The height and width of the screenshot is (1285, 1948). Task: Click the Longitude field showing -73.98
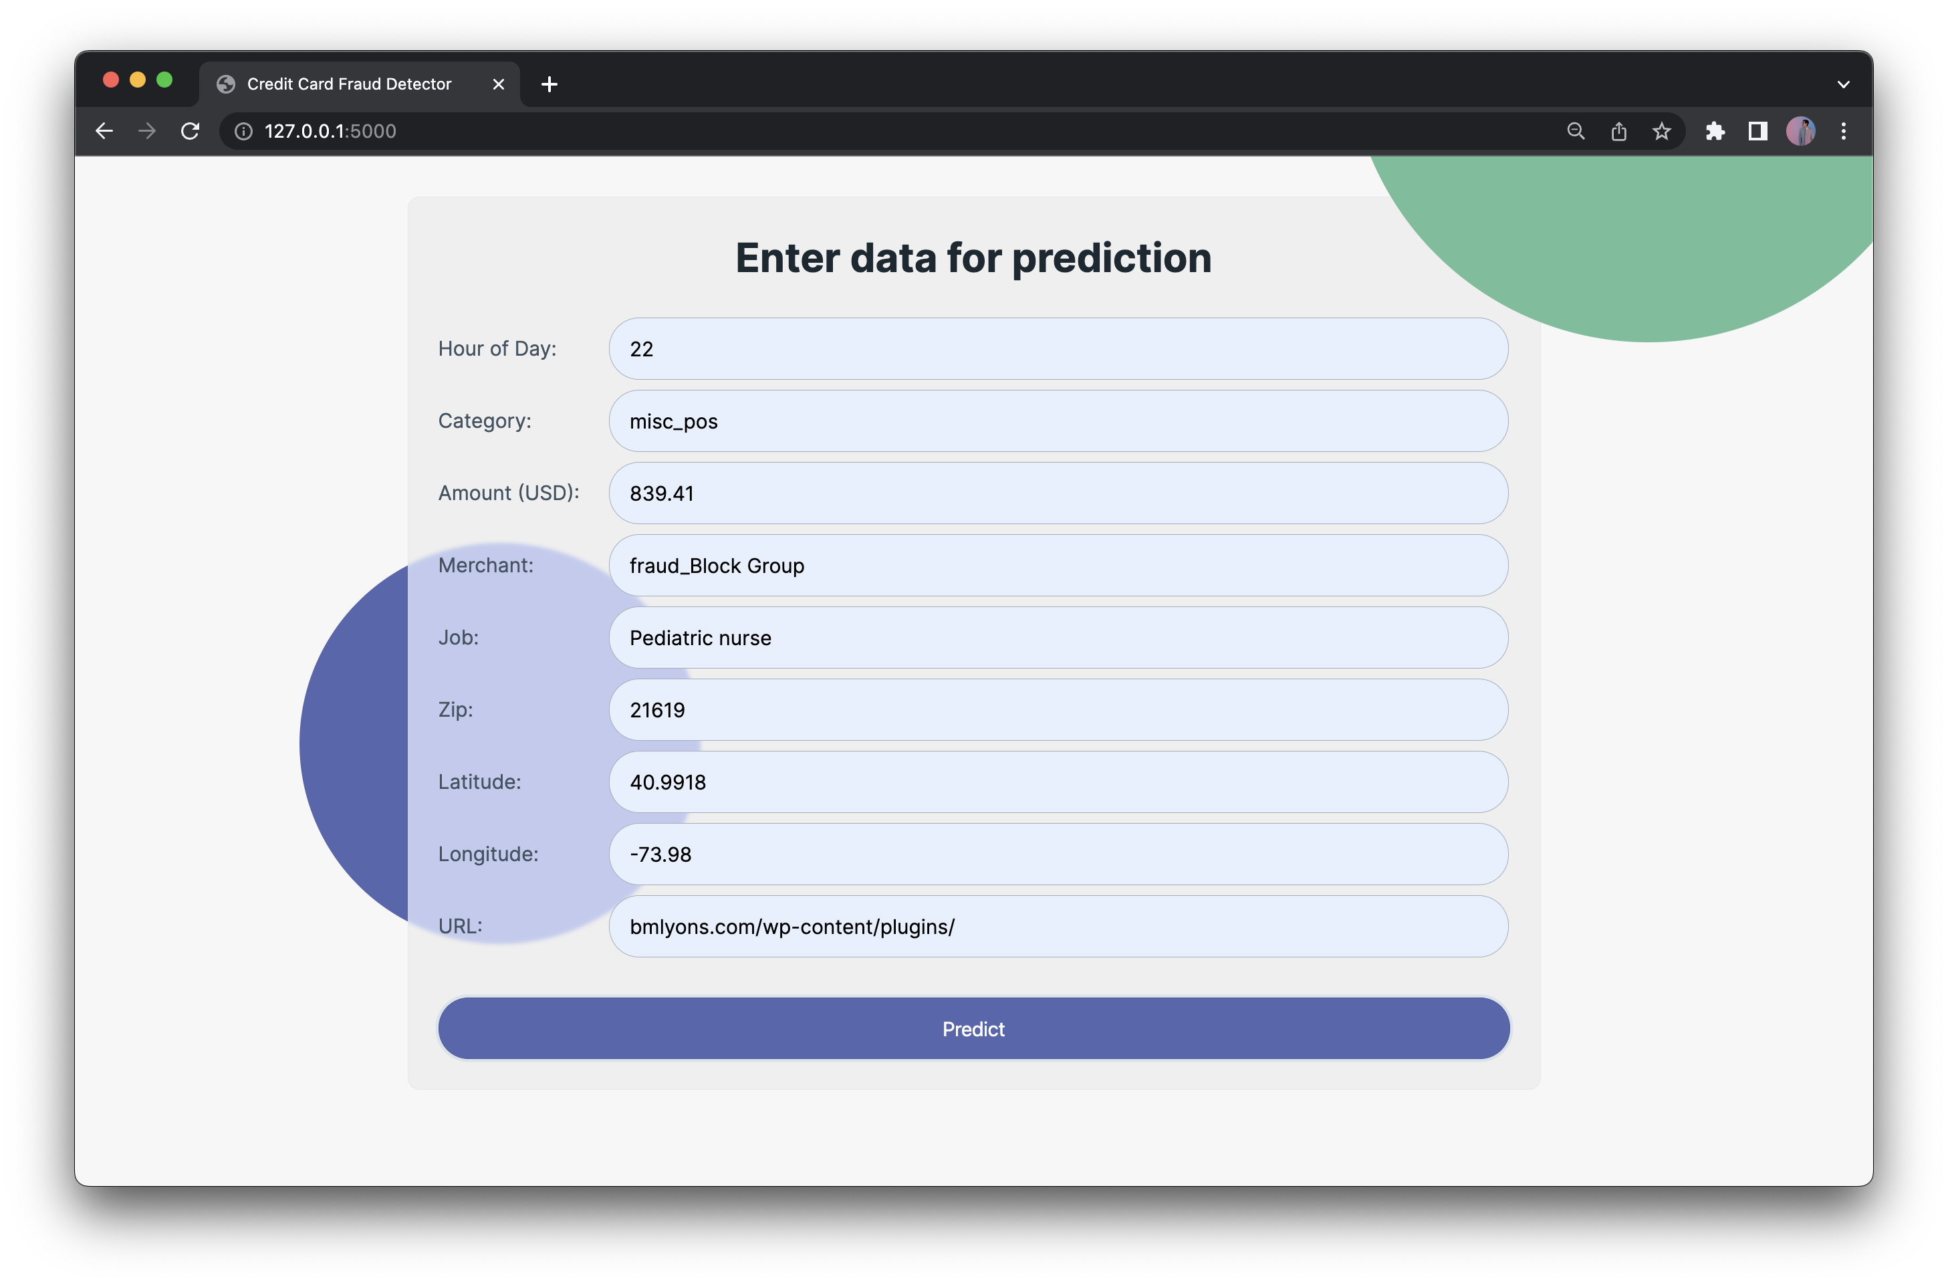click(x=1058, y=853)
